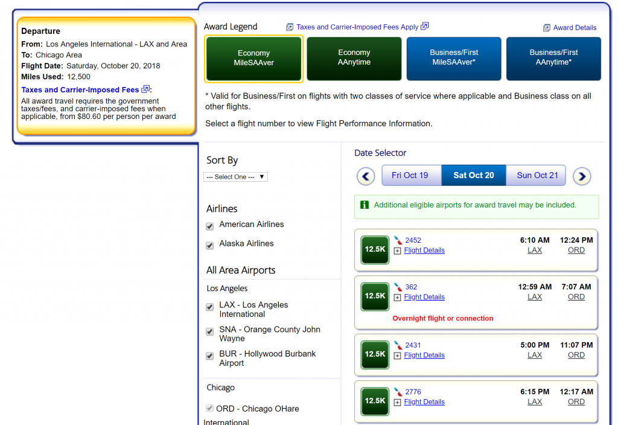Open Taxes and Carrier-Imposed Fees Apply link

pos(357,27)
